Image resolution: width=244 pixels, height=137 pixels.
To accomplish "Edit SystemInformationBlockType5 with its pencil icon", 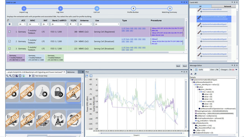I will tap(199, 47).
